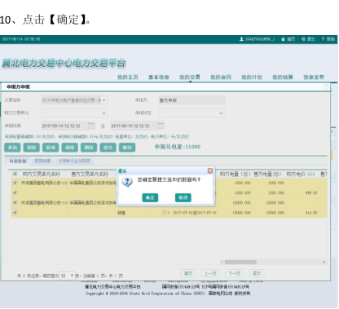Screen dimensions: 339x309
Task: Click the 2017-06-14 start time field
Action: coord(65,126)
